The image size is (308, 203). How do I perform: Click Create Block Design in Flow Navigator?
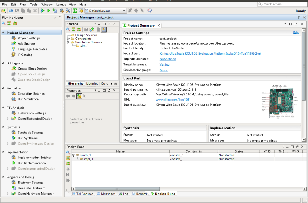(x=32, y=68)
